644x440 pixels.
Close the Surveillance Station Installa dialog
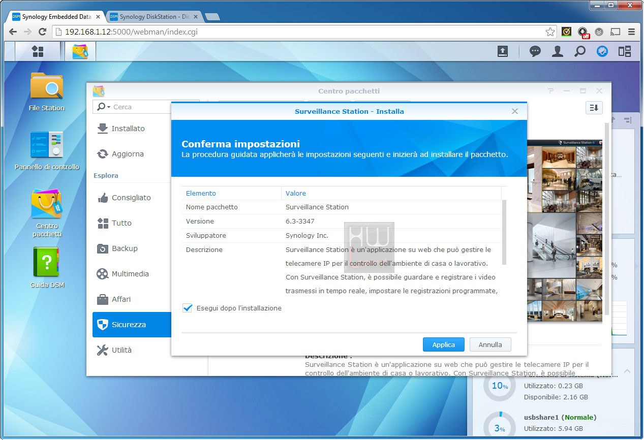coord(514,111)
